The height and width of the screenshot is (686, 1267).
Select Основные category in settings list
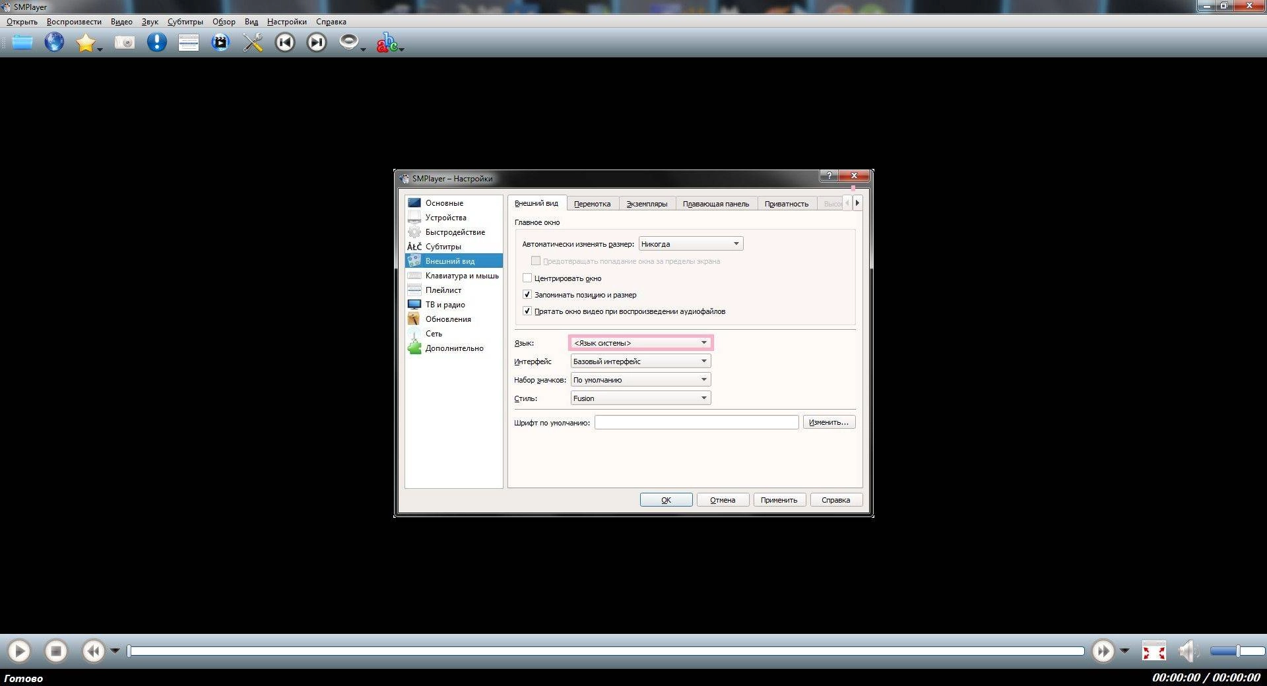pos(454,203)
